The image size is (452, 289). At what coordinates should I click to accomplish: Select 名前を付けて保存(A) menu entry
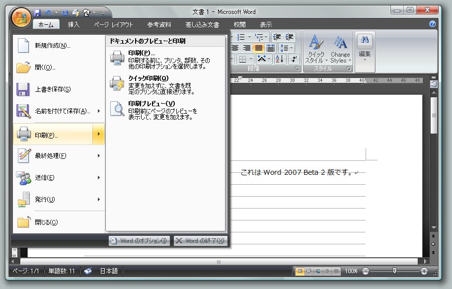tap(53, 111)
